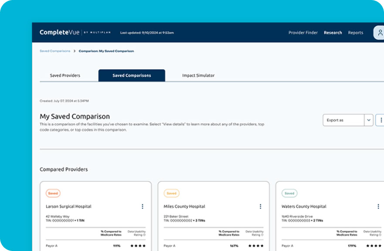Click the Miles County Hospital name
Screen dimensions: 384x251
coord(184,207)
